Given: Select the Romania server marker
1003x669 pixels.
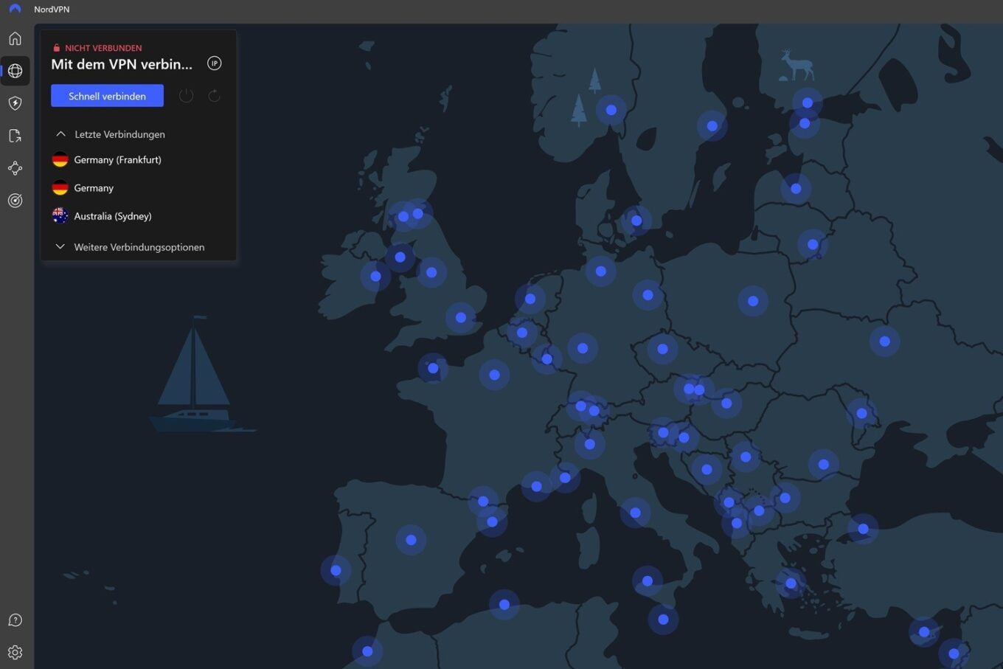Looking at the screenshot, I should tap(824, 465).
